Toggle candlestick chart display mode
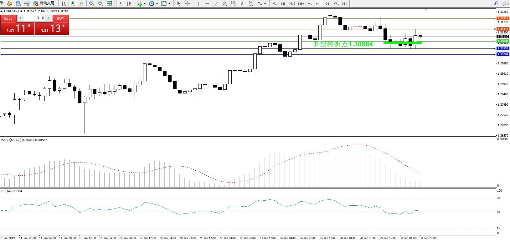This screenshot has width=510, height=241. tap(73, 3)
